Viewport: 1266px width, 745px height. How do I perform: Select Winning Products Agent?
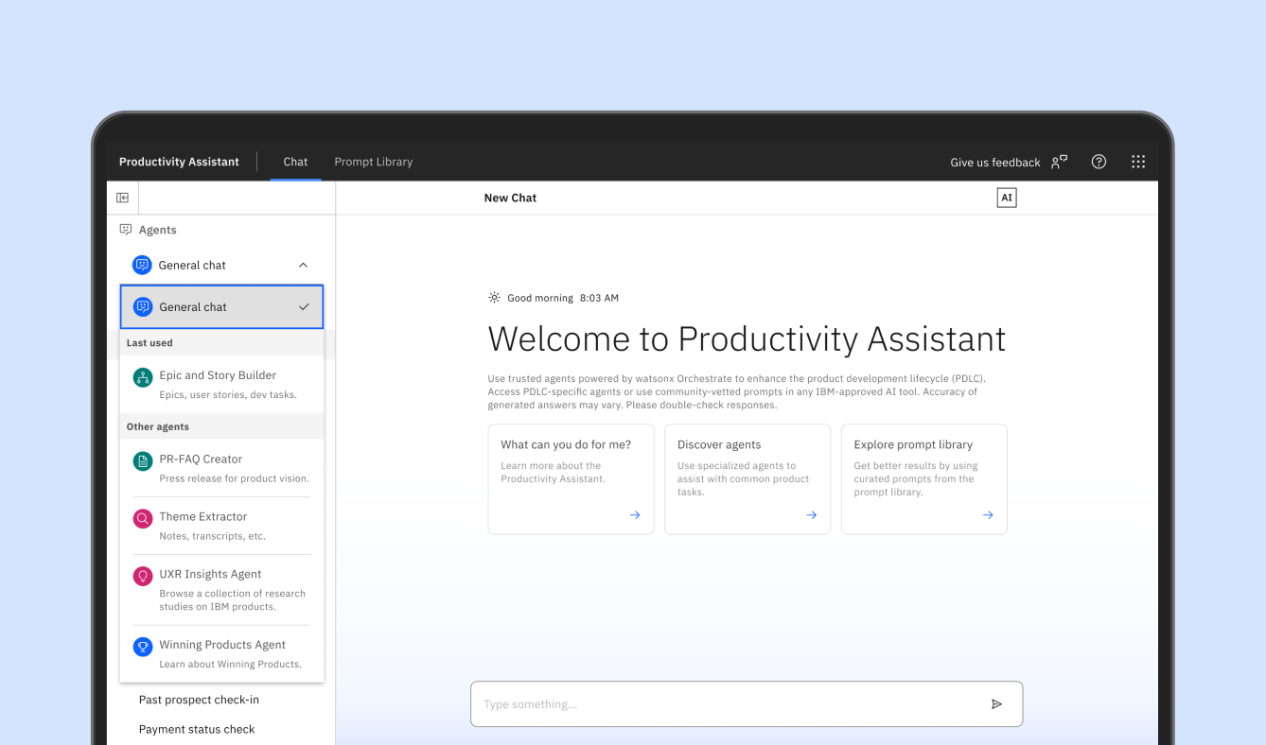[x=222, y=653]
